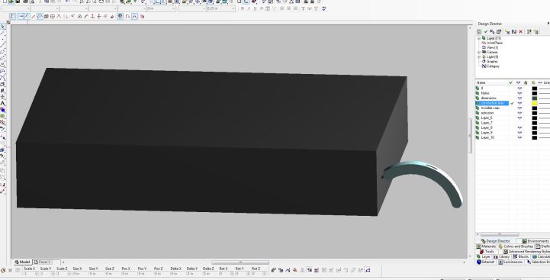Viewport: 550px width, 280px height.
Task: Select the Text 'A' tool in left toolbar
Action: (x=3, y=104)
